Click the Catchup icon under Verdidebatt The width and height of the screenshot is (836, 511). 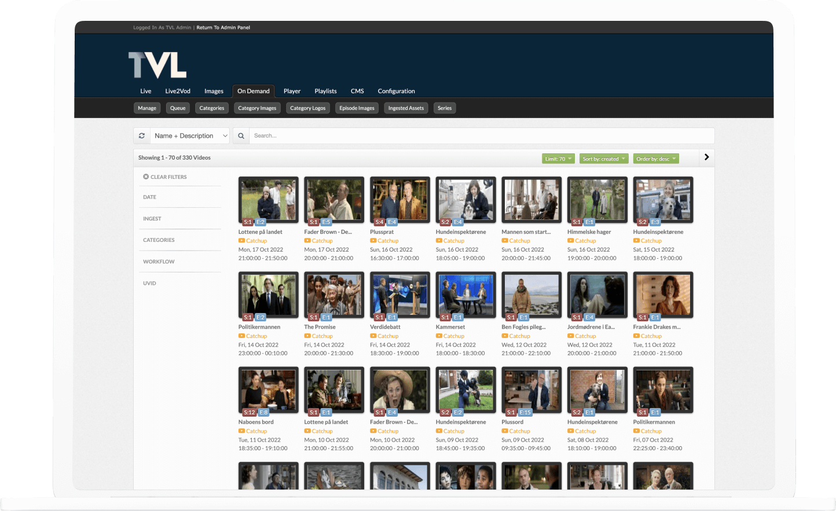(x=373, y=336)
